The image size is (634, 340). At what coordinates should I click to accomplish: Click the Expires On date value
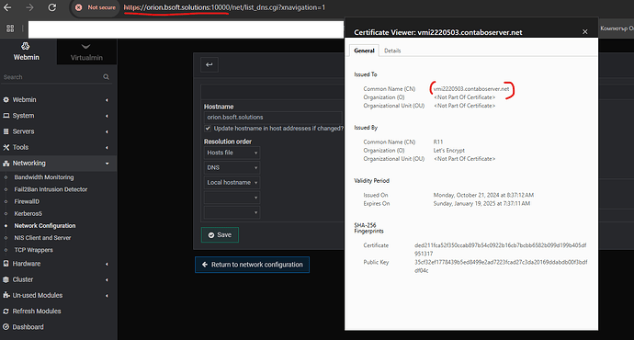(481, 203)
